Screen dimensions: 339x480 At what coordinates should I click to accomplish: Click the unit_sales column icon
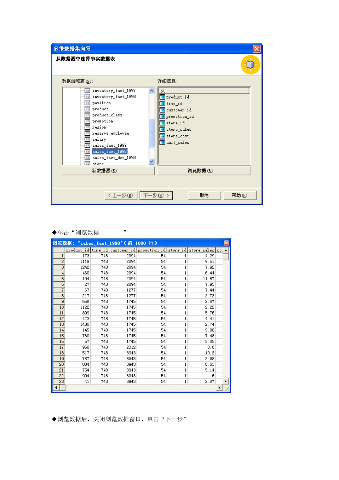click(x=162, y=142)
